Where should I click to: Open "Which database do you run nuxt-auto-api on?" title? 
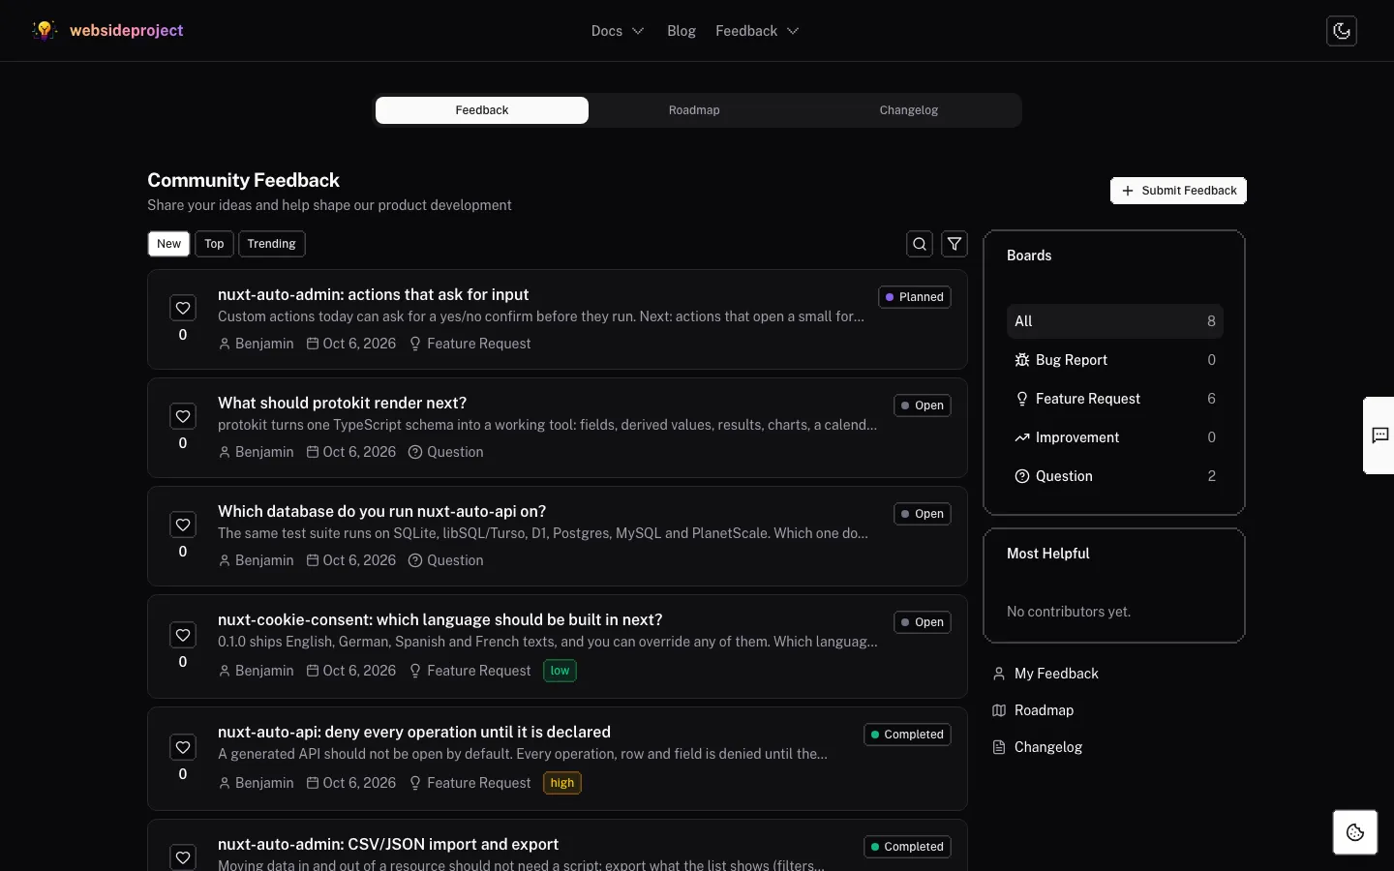click(381, 511)
